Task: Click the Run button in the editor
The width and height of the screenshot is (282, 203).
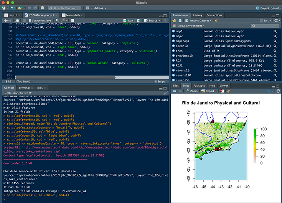Action: pos(129,20)
